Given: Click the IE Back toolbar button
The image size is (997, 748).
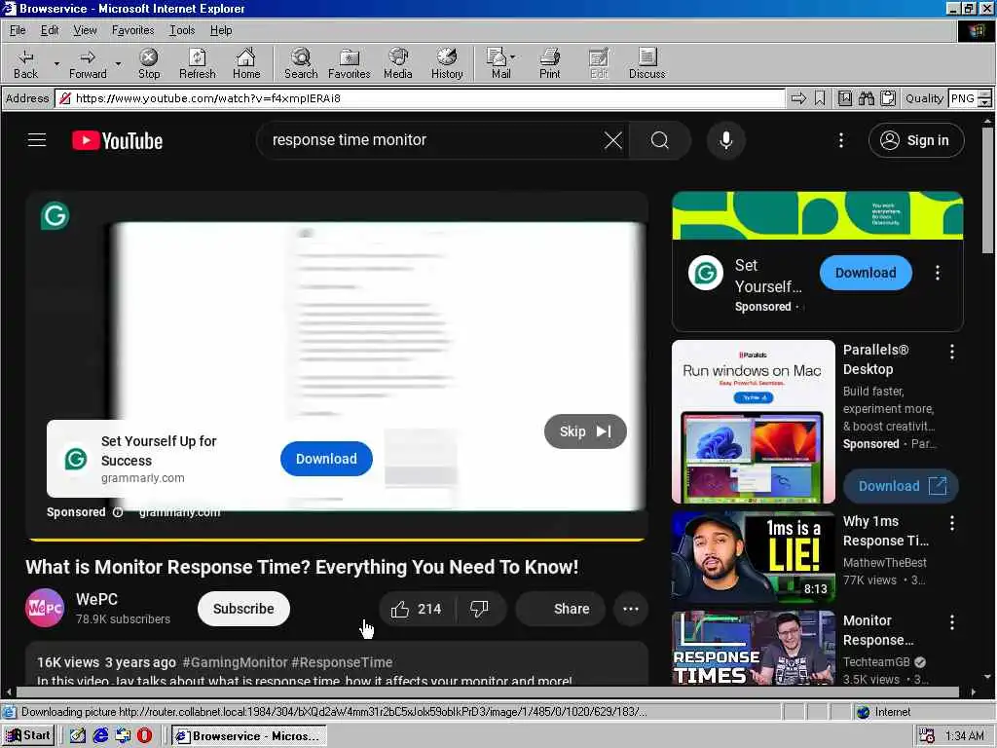Looking at the screenshot, I should coord(25,63).
